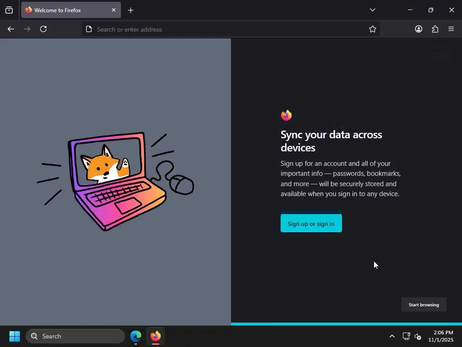Click the taskbar Search box

pyautogui.click(x=75, y=336)
